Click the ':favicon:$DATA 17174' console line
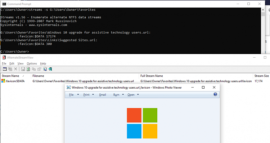 36,36
